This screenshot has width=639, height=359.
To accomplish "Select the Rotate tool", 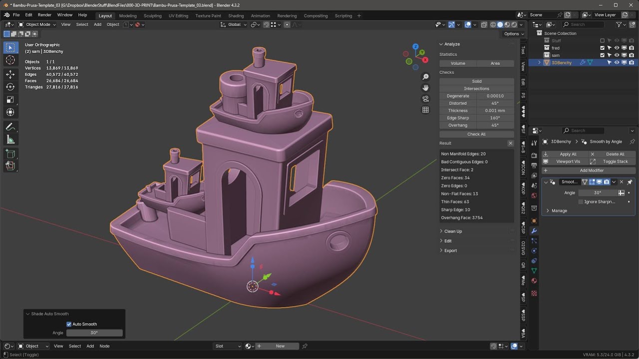I will (10, 87).
